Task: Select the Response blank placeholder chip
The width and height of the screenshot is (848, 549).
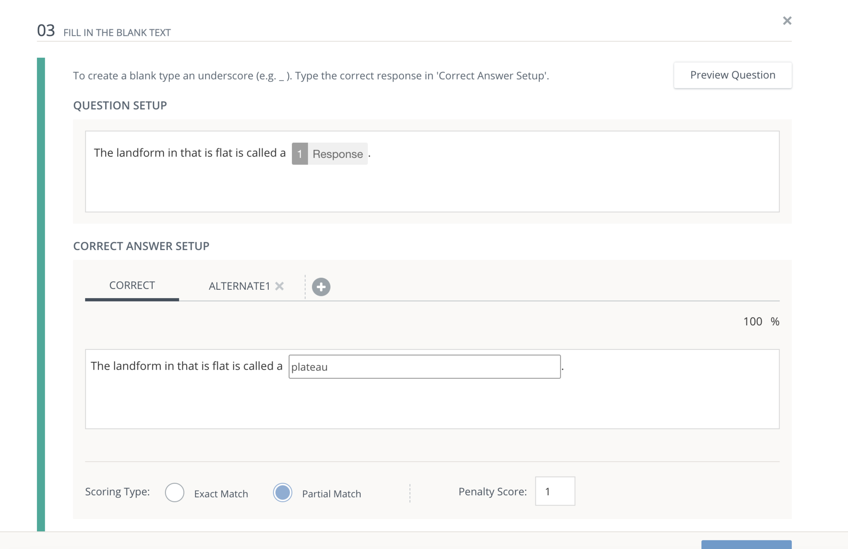Action: 337,154
